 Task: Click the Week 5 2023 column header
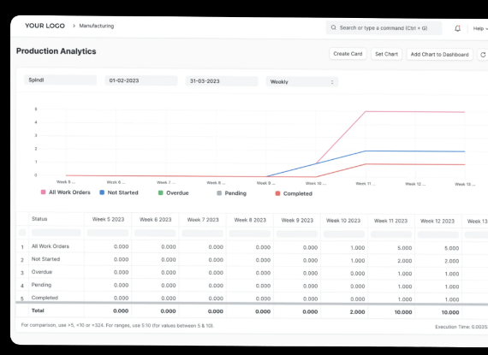[x=108, y=220]
